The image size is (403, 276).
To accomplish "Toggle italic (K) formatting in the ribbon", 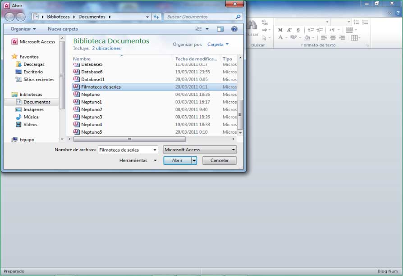I will pos(289,30).
